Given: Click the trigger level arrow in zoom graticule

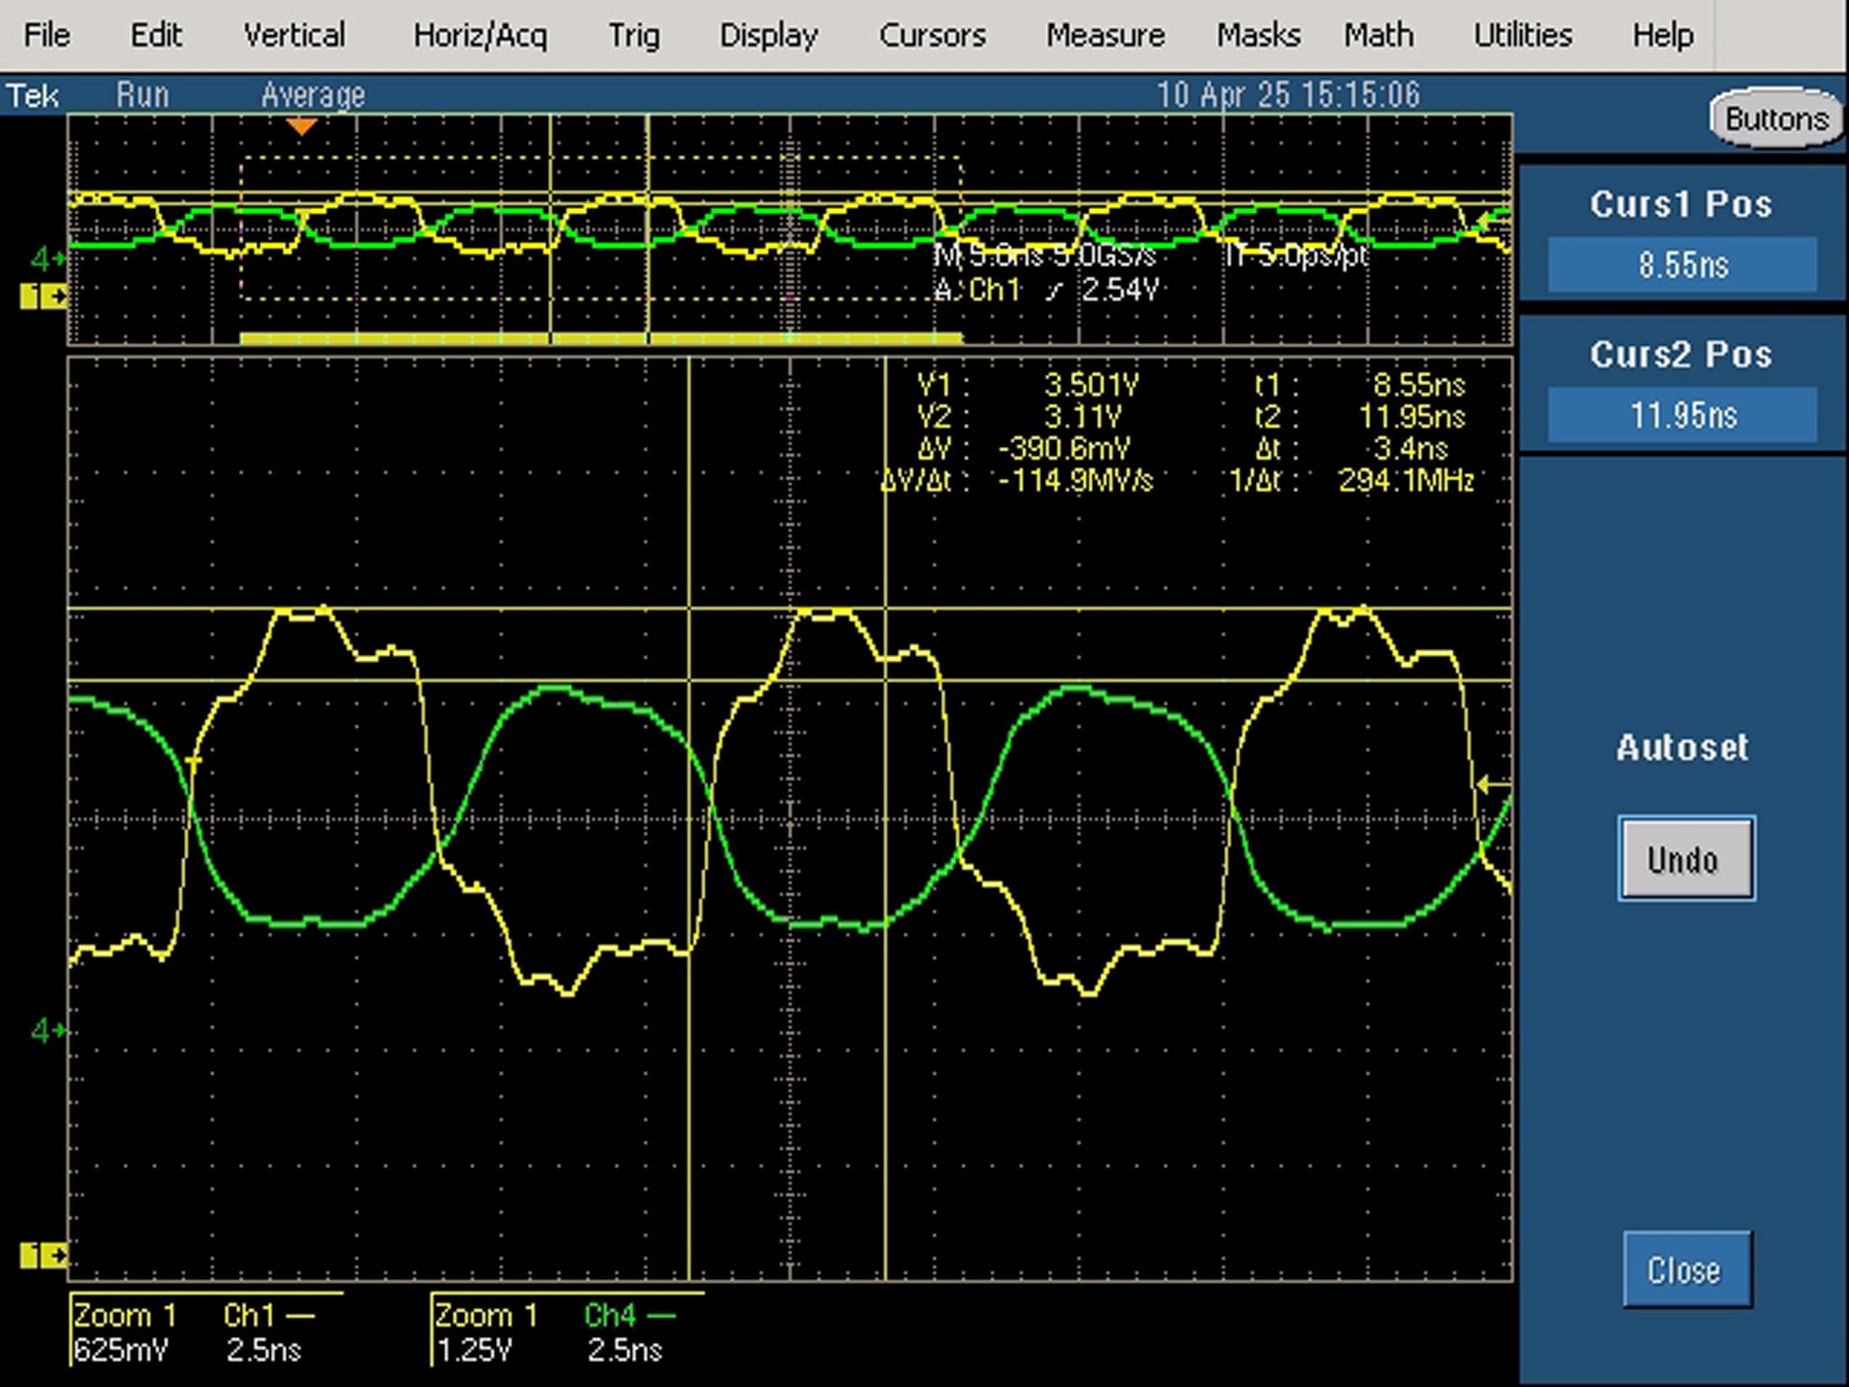Looking at the screenshot, I should tap(1494, 785).
